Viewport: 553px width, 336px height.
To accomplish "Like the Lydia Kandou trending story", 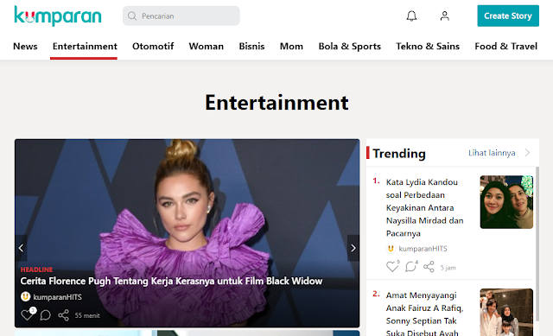I will (x=392, y=266).
